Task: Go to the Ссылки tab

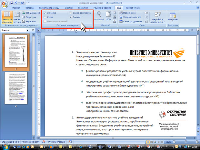Action: [x=69, y=8]
